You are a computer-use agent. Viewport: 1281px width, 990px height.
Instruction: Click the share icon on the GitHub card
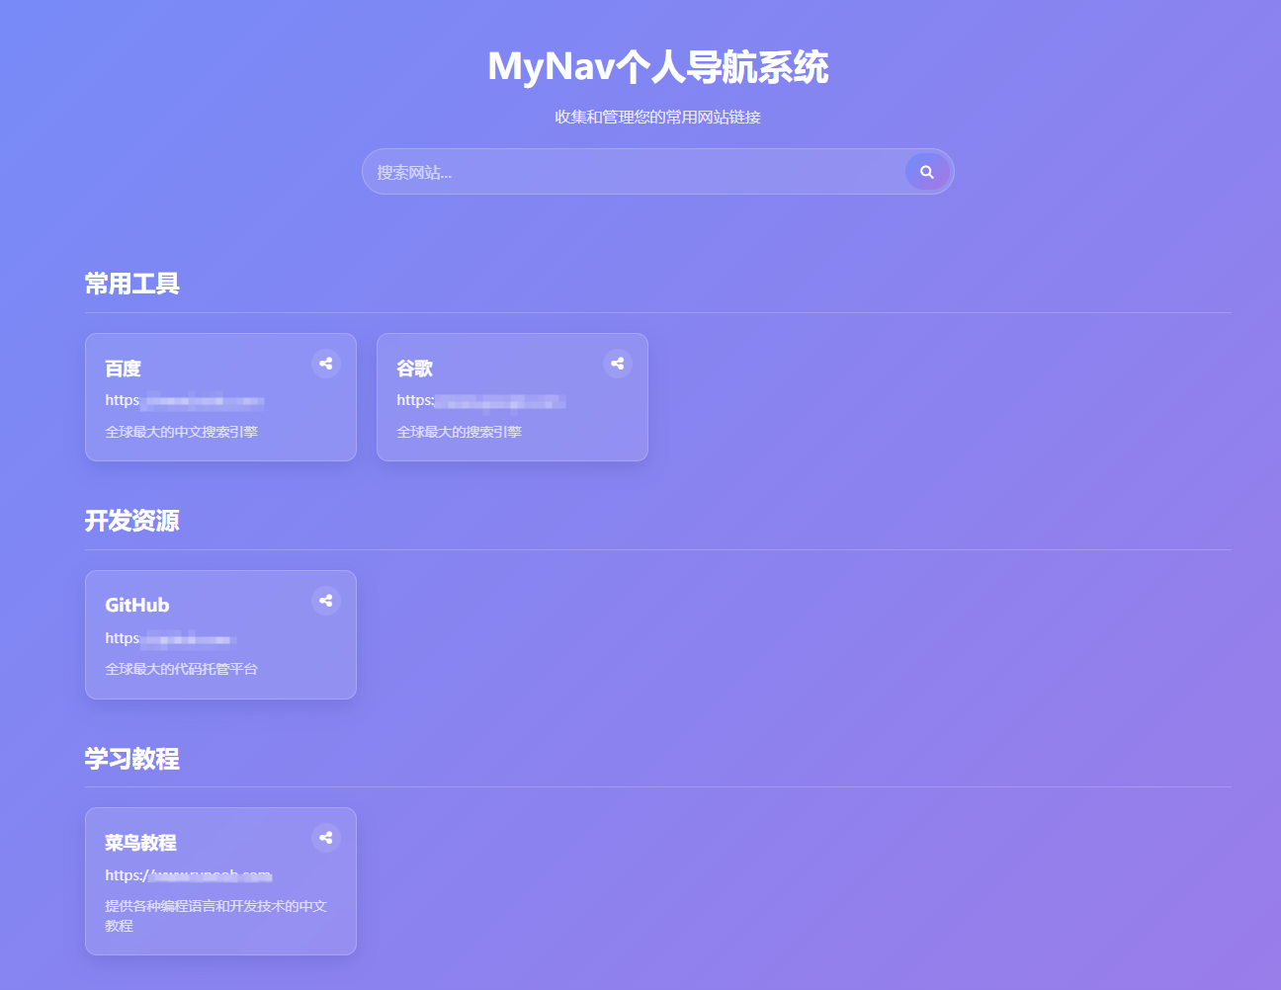tap(326, 601)
